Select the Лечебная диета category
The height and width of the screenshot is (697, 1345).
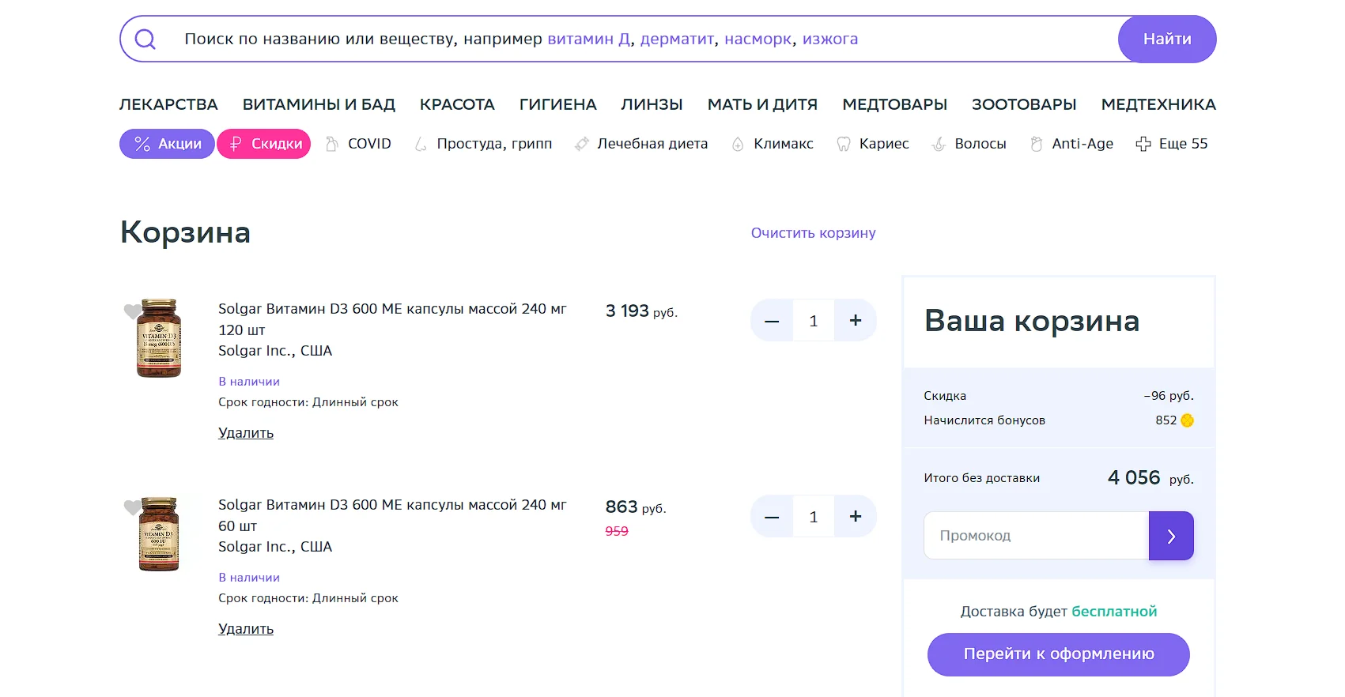coord(641,144)
